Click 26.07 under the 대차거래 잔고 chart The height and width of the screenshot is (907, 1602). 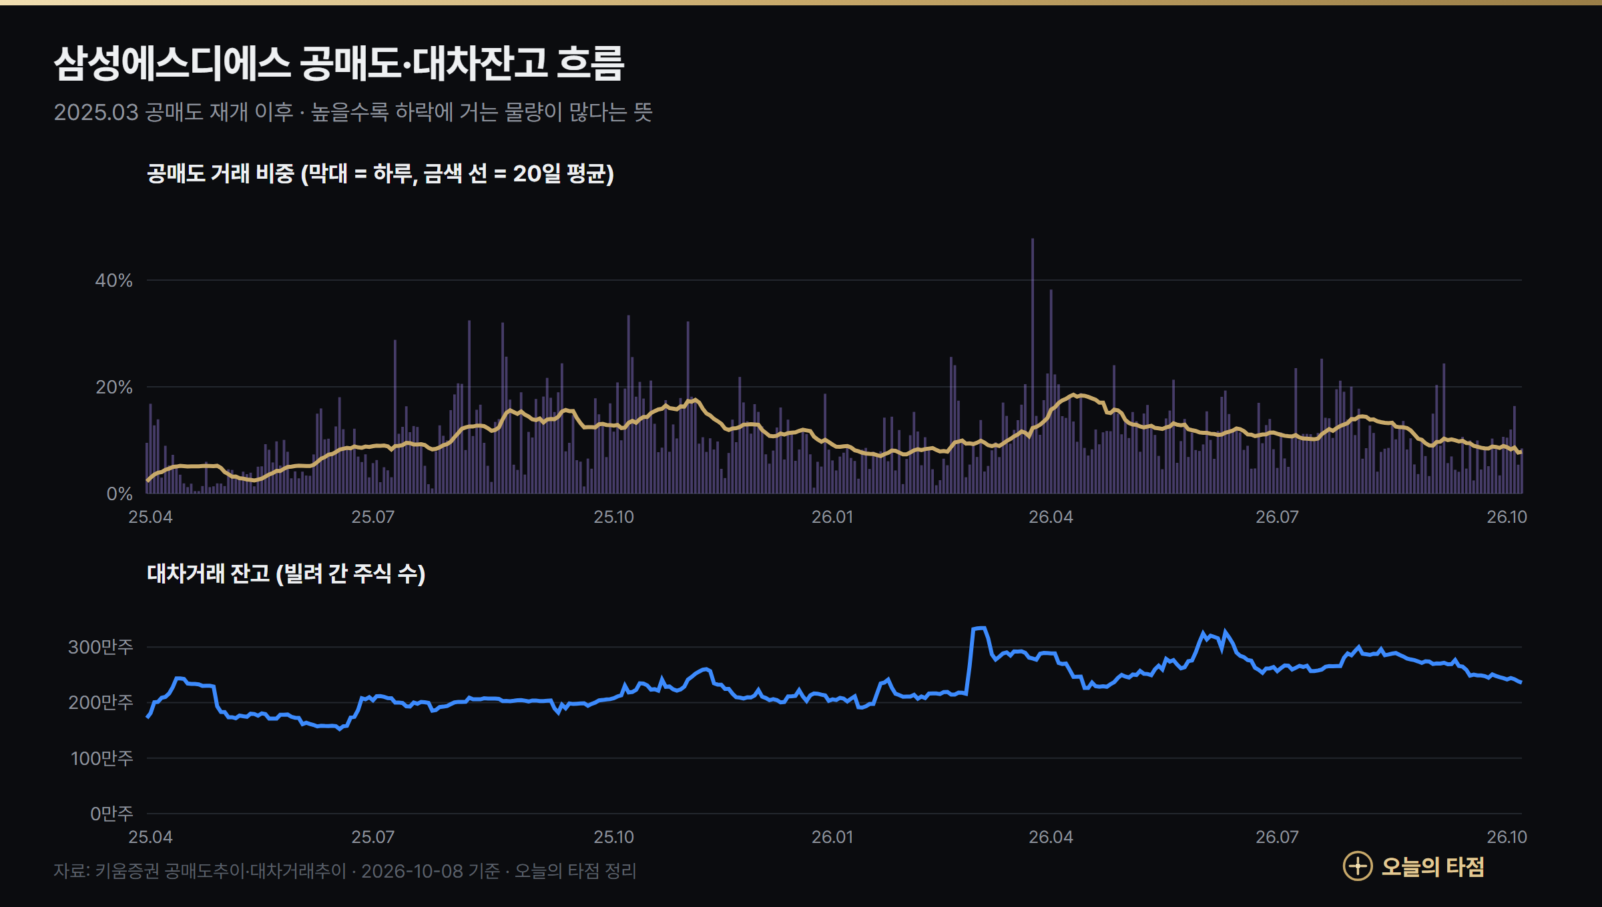point(1278,837)
